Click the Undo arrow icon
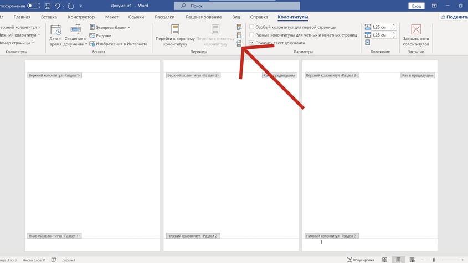 (58, 6)
